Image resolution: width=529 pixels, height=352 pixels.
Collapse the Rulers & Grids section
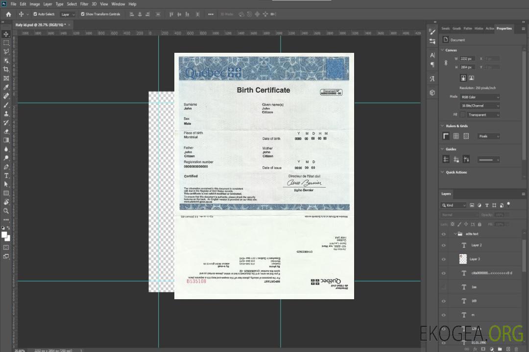coord(442,126)
